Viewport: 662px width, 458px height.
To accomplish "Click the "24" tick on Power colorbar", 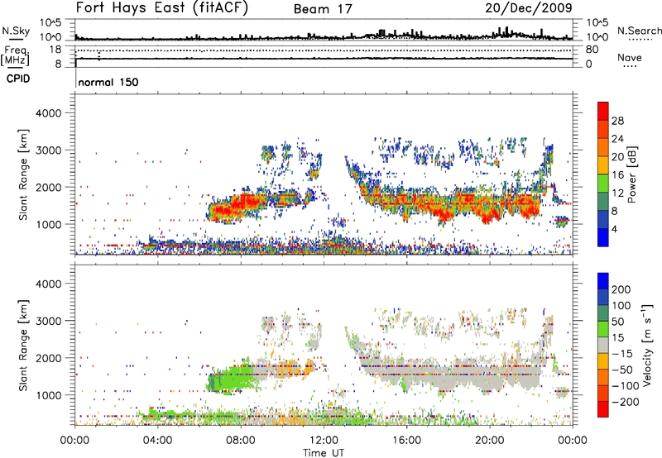I will coord(617,139).
